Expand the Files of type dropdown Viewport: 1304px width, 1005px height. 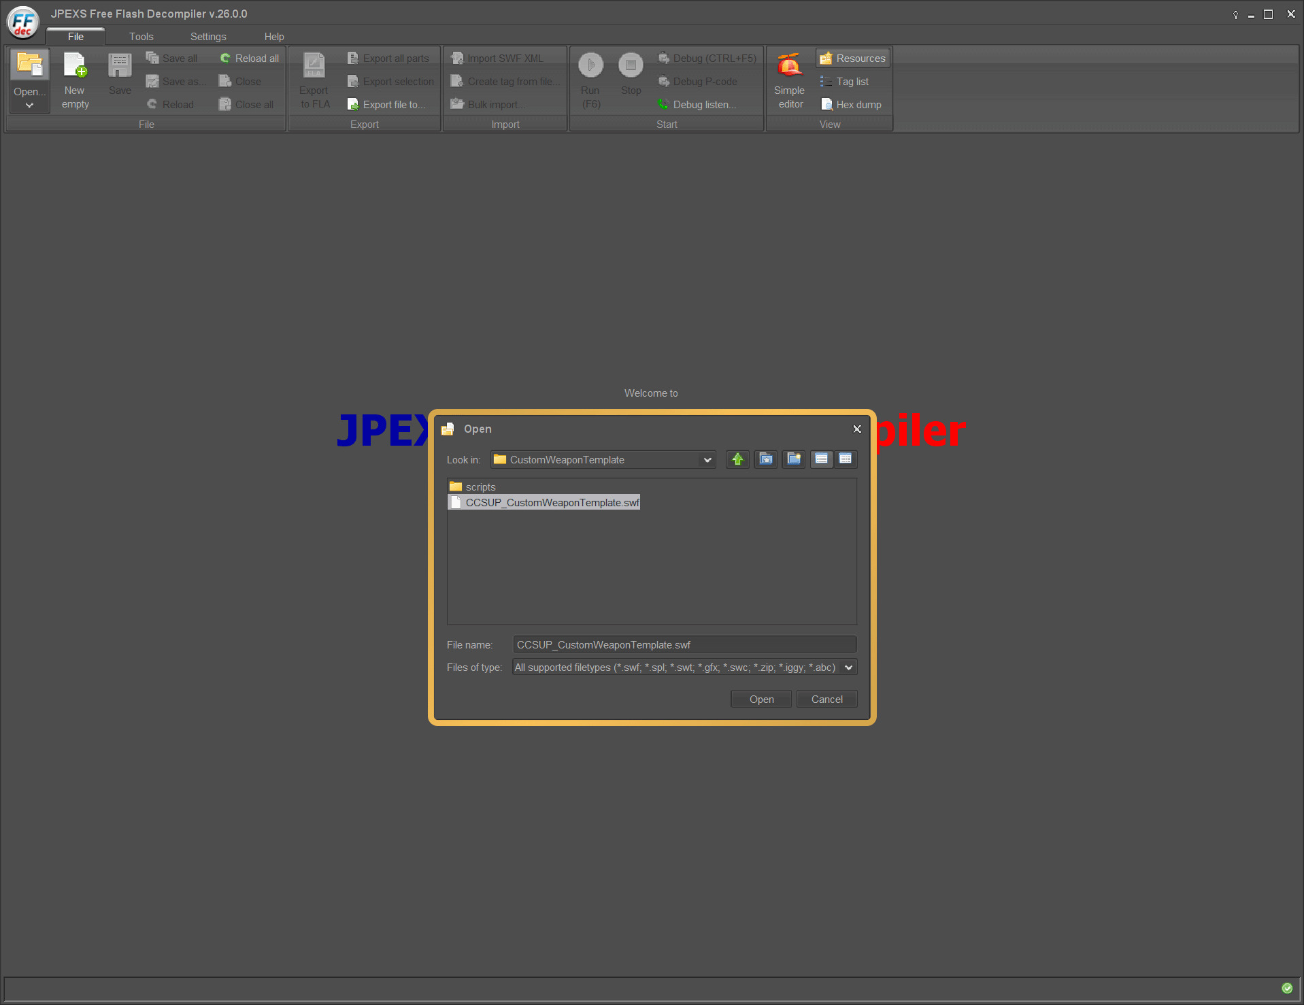coord(848,668)
